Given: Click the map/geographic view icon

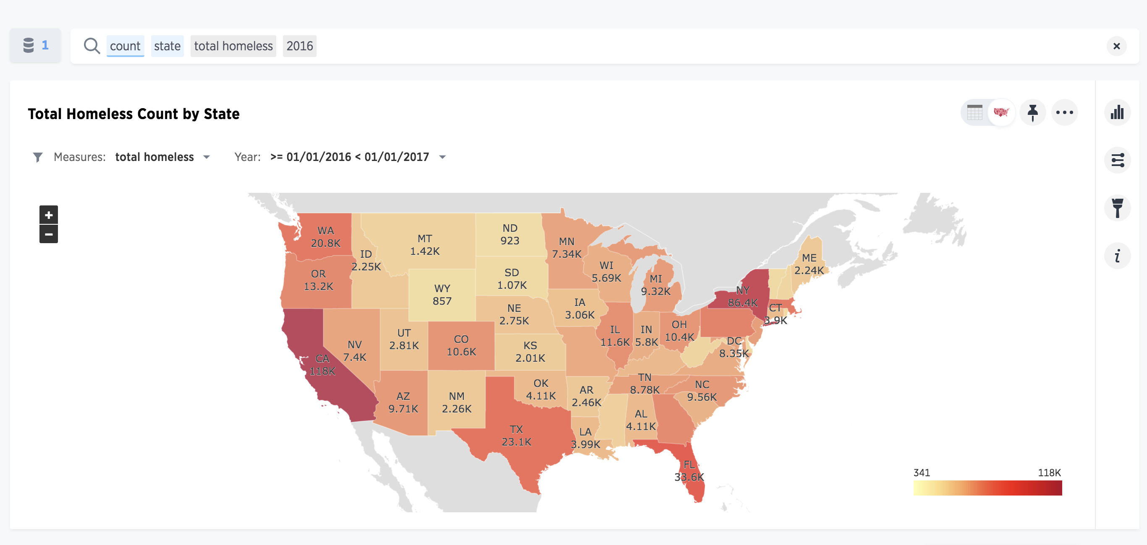Looking at the screenshot, I should [x=1002, y=112].
